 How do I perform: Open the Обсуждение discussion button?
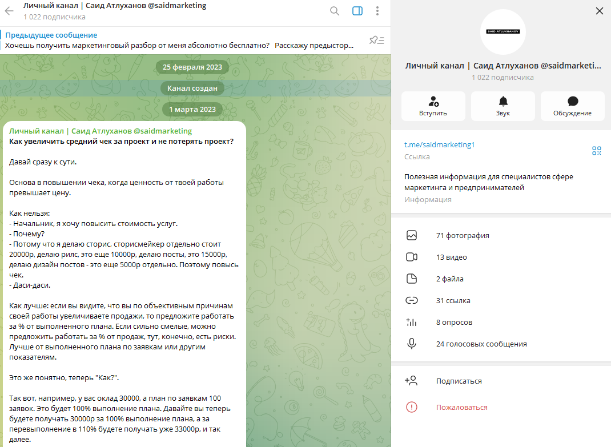click(572, 106)
